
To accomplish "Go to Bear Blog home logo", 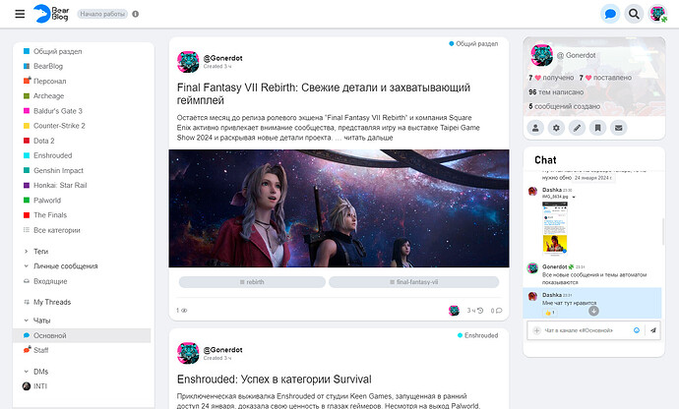I will pyautogui.click(x=51, y=14).
